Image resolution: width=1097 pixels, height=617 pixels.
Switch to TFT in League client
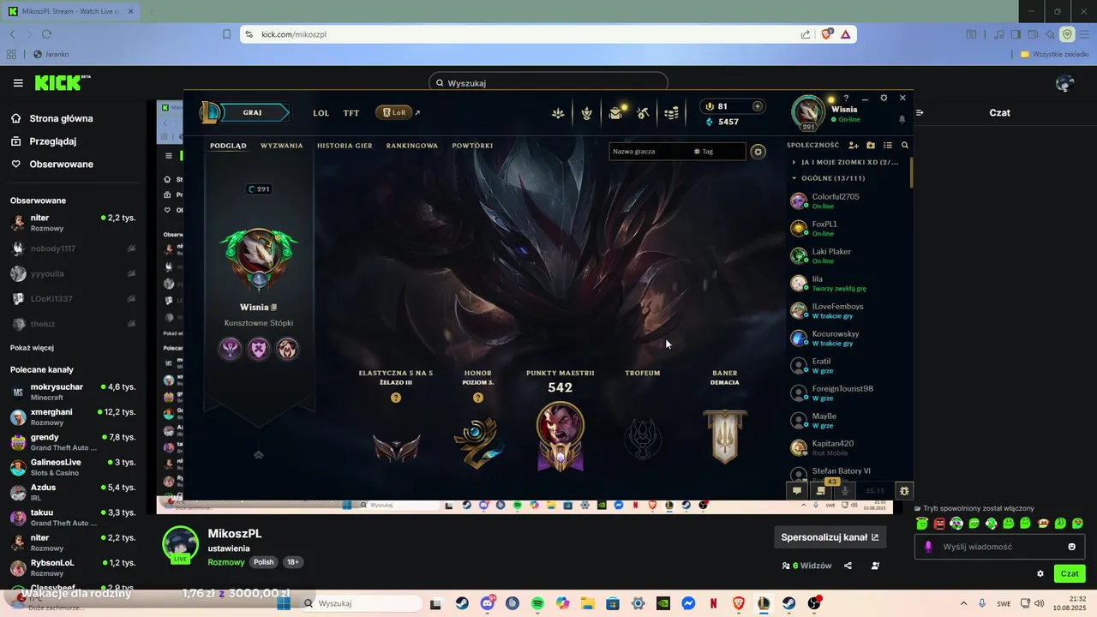click(x=351, y=112)
